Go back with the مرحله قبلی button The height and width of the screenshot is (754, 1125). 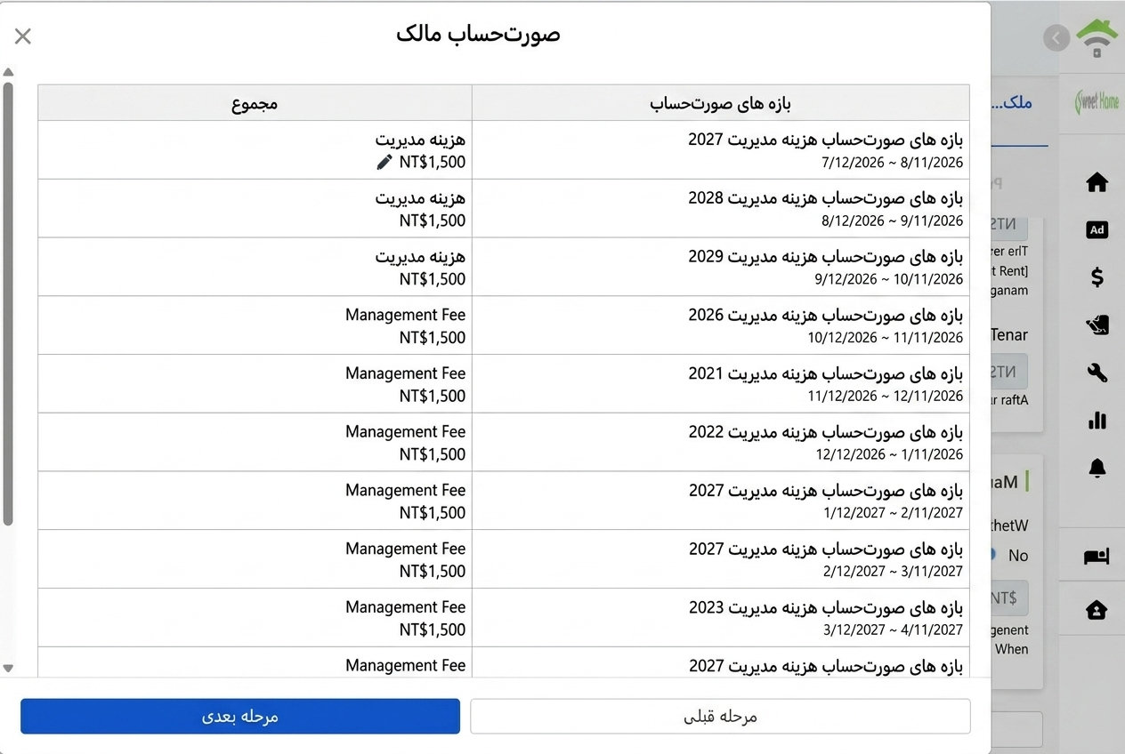tap(720, 717)
